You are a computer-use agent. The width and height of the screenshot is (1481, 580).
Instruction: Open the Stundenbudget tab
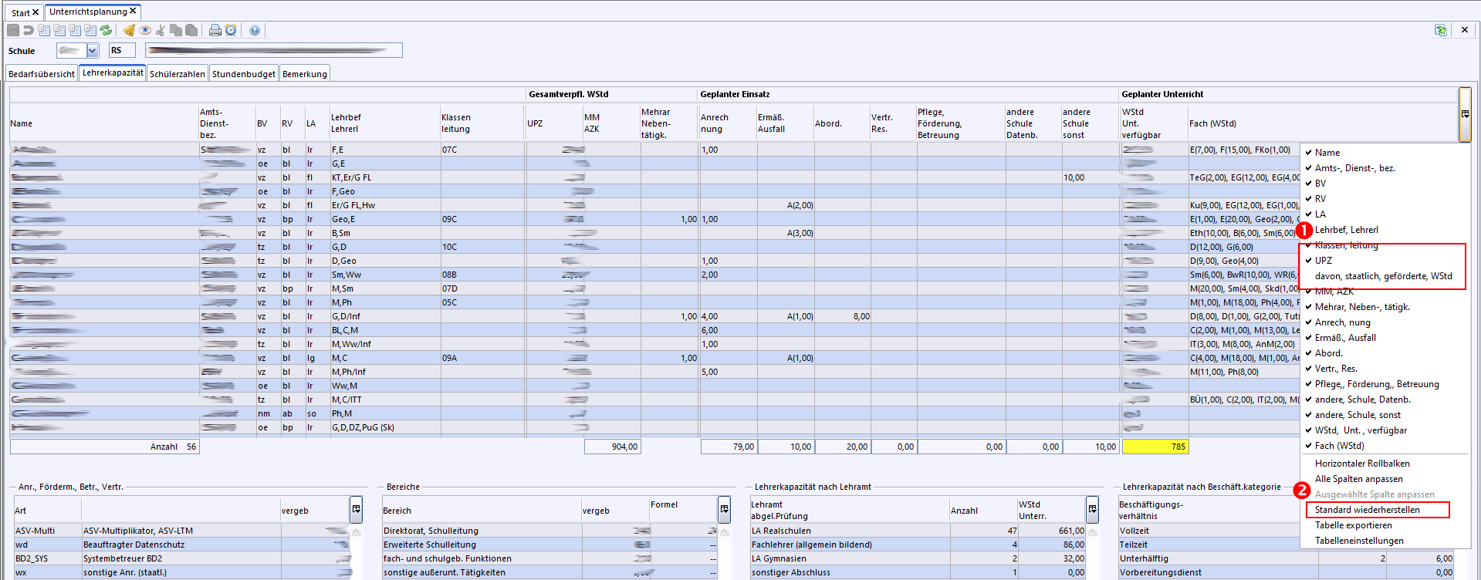click(x=244, y=74)
